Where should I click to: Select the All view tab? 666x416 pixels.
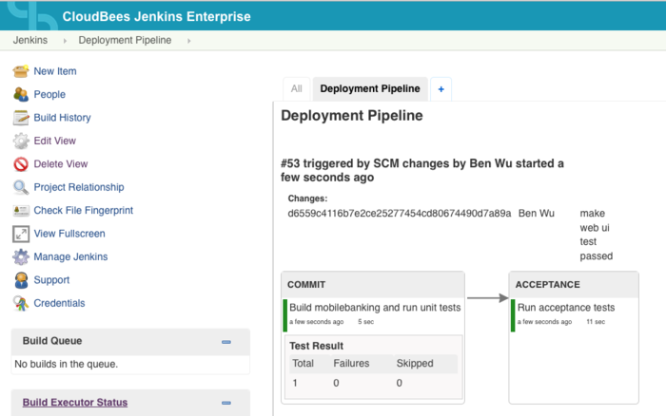(297, 88)
